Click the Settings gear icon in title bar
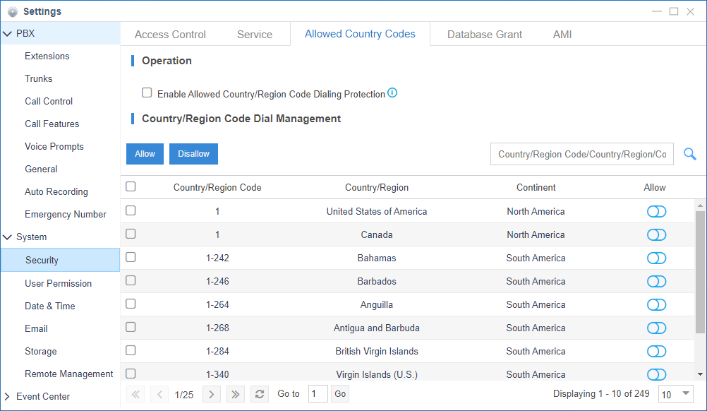The width and height of the screenshot is (707, 411). coord(12,11)
